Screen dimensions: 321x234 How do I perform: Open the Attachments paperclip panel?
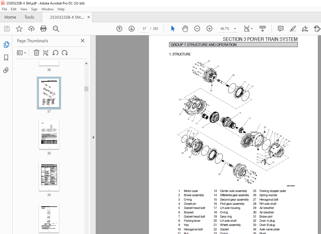[6, 70]
